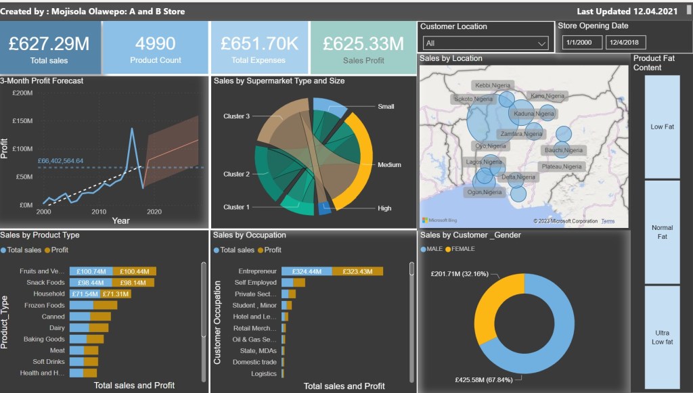
Task: Click the Sales by Occupation scrollbar
Action: pos(412,269)
